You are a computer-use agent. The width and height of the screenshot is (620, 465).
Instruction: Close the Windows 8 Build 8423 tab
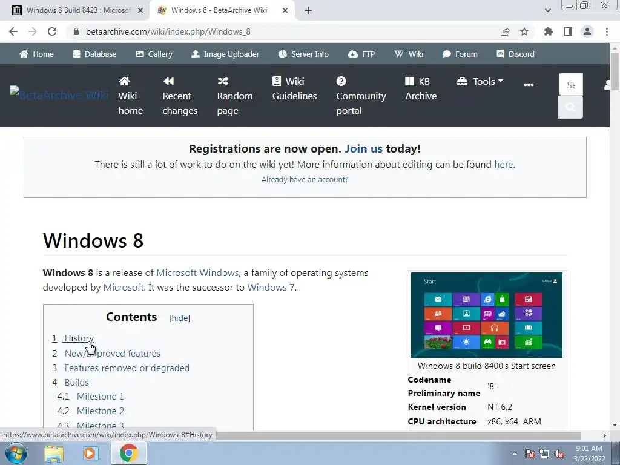(x=140, y=11)
